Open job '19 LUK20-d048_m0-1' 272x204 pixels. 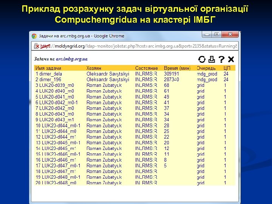click(58, 177)
